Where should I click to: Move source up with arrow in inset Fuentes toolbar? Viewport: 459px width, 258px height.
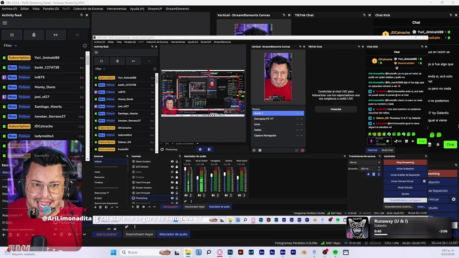[149, 207]
